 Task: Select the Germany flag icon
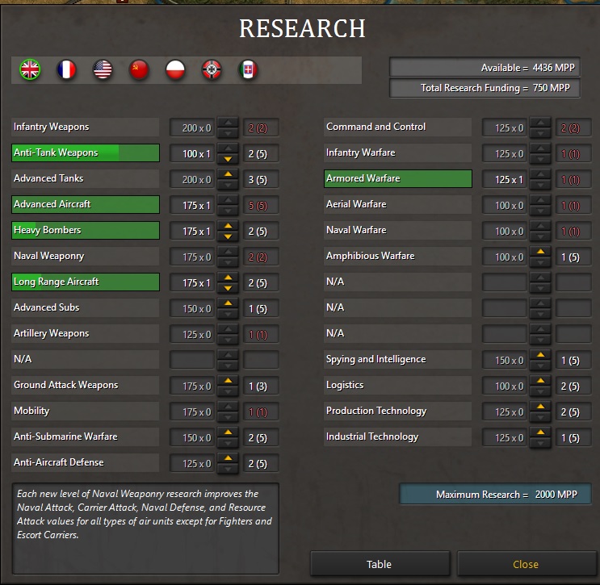[212, 69]
